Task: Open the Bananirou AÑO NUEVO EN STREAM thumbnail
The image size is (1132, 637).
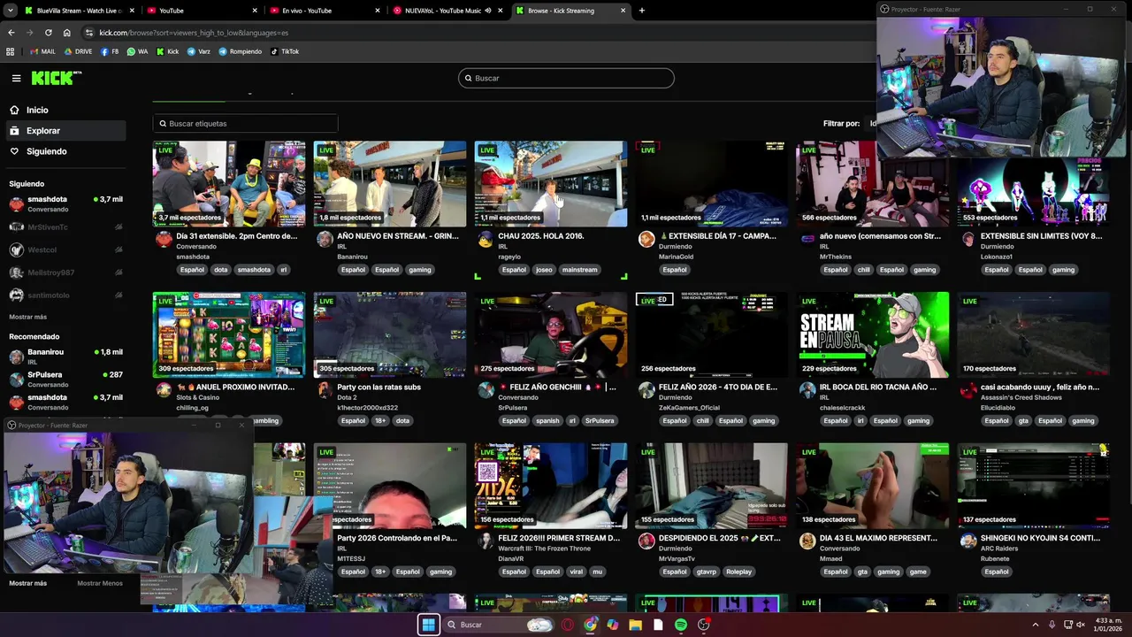Action: tap(390, 184)
